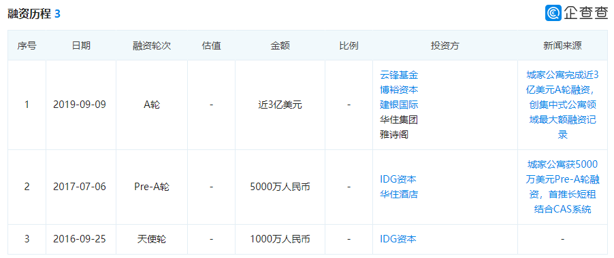Image resolution: width=614 pixels, height=258 pixels.
Task: Select amount cell 5000万人民币
Action: [280, 187]
